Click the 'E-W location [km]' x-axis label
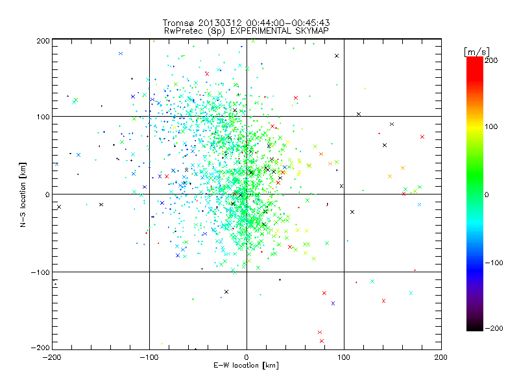 [246, 365]
